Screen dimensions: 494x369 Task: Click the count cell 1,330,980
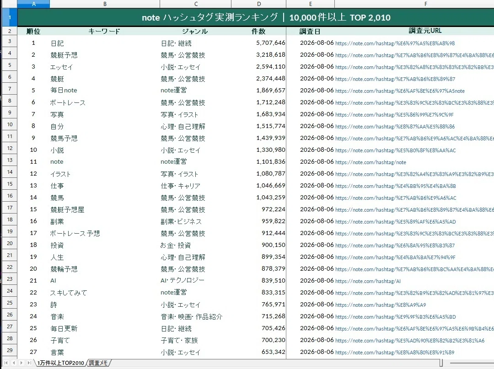(x=271, y=150)
